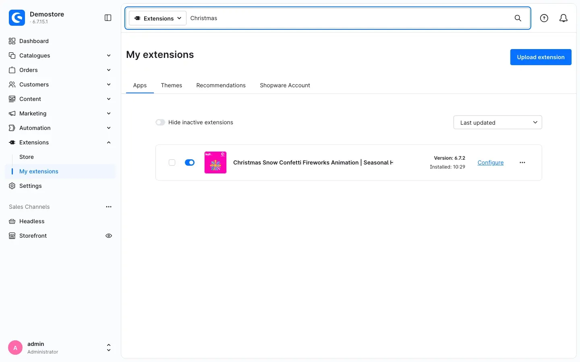The width and height of the screenshot is (580, 362).
Task: Click the Upload extension button
Action: click(541, 57)
